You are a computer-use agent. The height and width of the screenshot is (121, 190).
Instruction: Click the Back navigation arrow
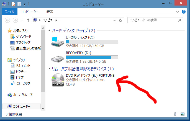[x=7, y=20]
